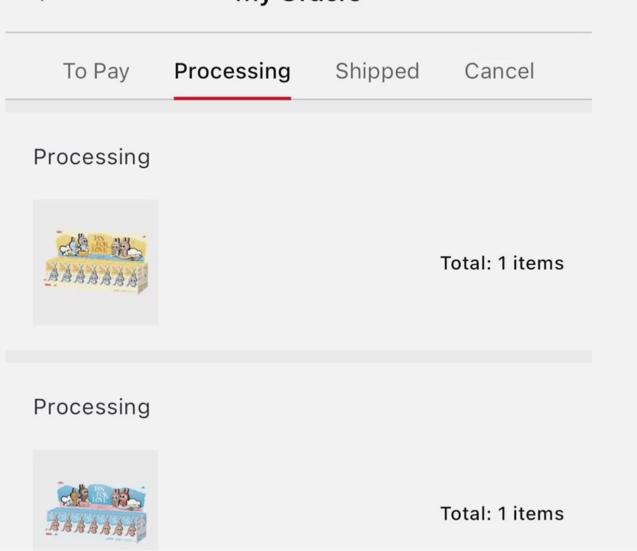637x551 pixels.
Task: Click "Total: 1 items" on the yellow box order
Action: (x=502, y=263)
